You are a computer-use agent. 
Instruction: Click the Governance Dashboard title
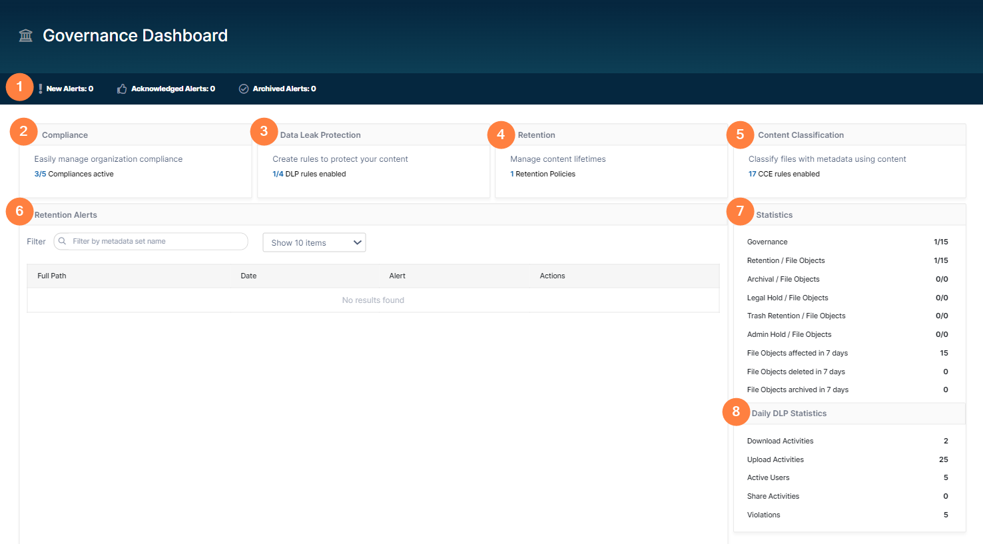pos(135,35)
